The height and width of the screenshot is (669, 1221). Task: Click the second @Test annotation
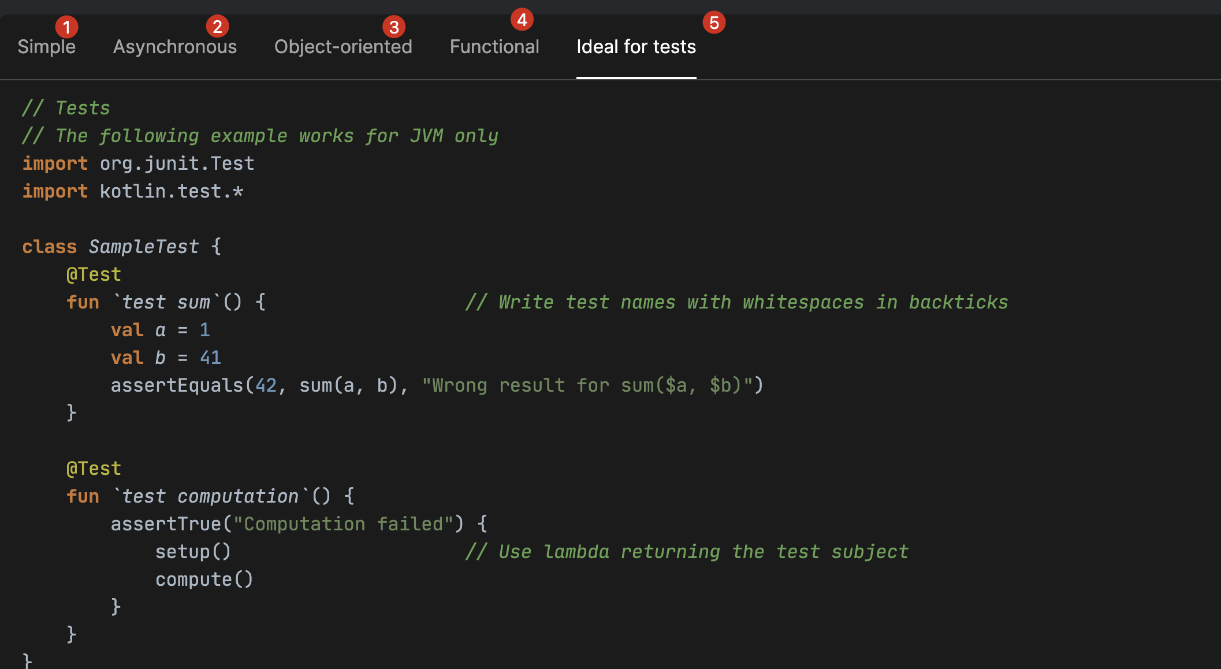click(94, 469)
